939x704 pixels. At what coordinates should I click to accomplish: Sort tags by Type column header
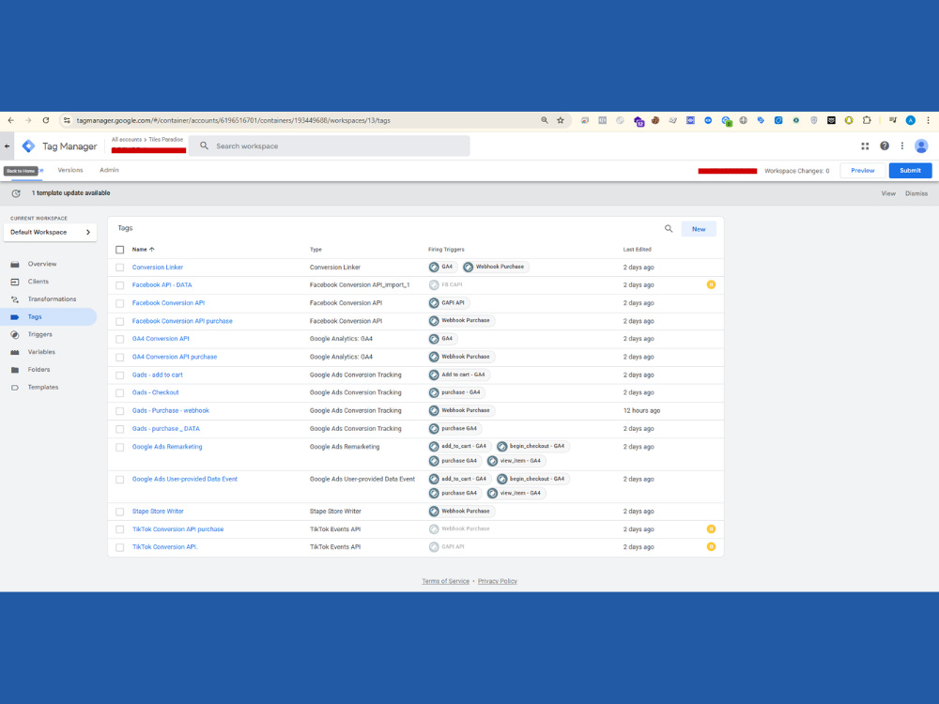coord(316,250)
